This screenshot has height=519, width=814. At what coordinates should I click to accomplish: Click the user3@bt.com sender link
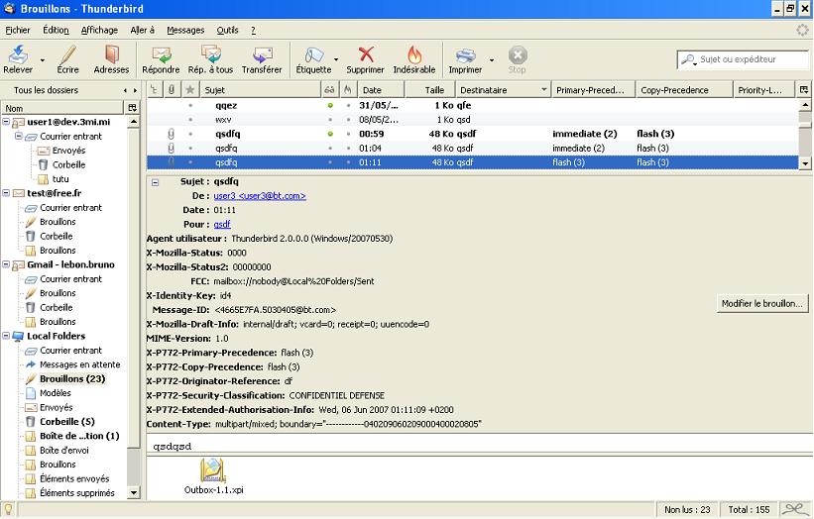coord(260,196)
